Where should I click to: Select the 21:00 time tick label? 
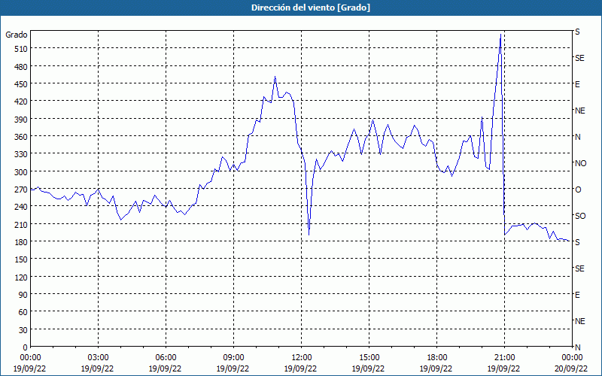[x=504, y=358]
